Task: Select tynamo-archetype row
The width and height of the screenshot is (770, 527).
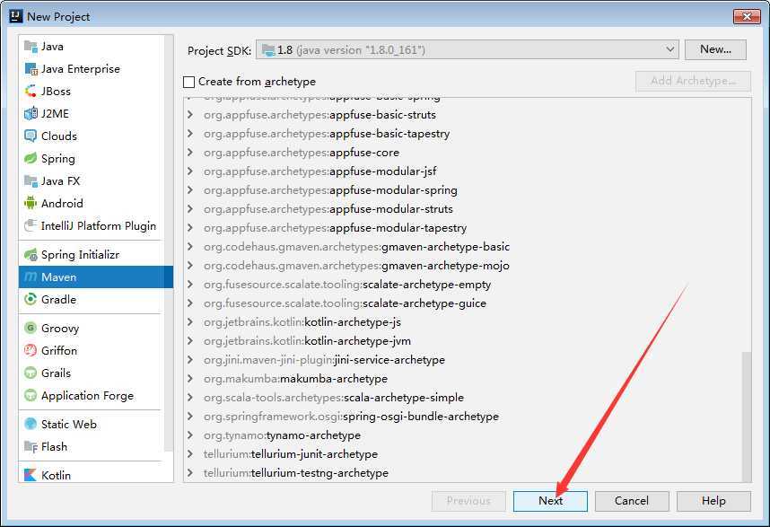Action: (x=462, y=435)
